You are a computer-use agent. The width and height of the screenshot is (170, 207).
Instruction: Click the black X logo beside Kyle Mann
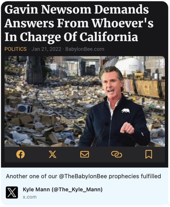[12, 192]
